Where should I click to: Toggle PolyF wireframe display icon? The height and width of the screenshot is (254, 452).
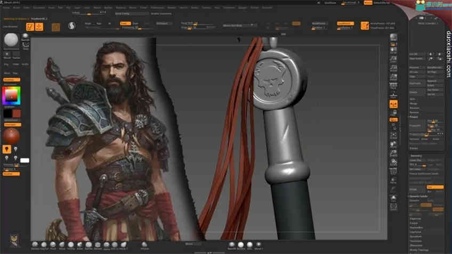pos(393,171)
